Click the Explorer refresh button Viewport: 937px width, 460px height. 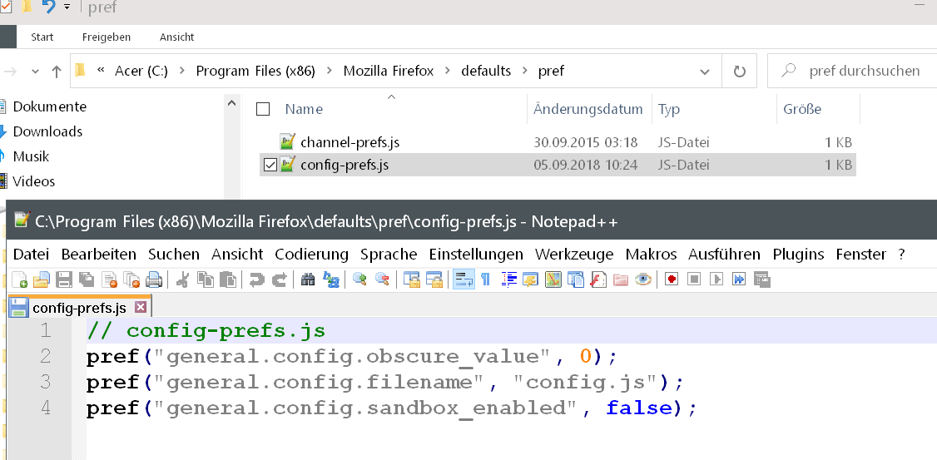point(739,72)
